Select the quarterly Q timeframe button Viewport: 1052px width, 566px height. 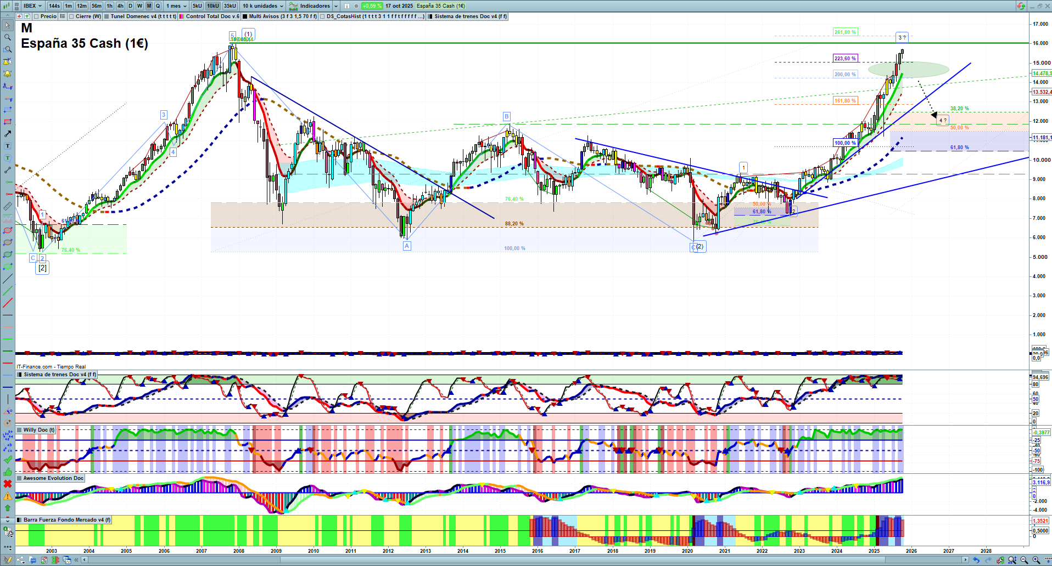(x=158, y=6)
